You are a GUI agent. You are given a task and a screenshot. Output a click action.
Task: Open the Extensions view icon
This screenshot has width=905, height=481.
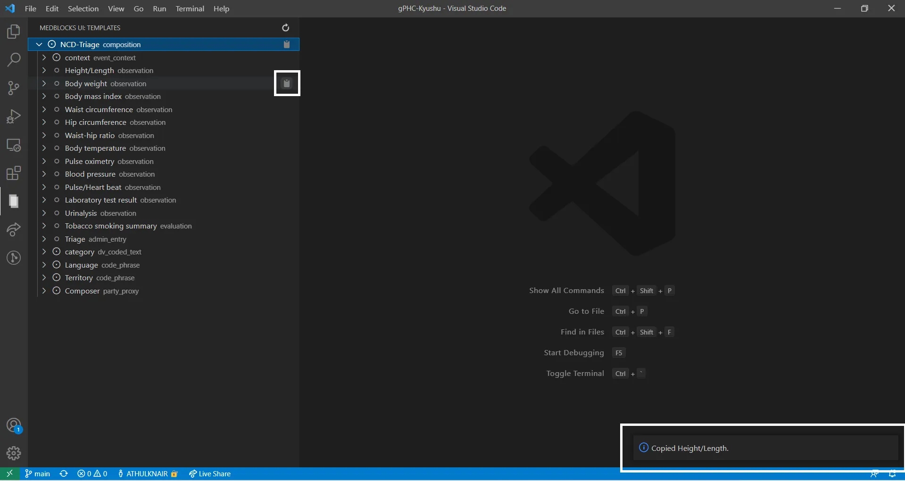pyautogui.click(x=14, y=173)
